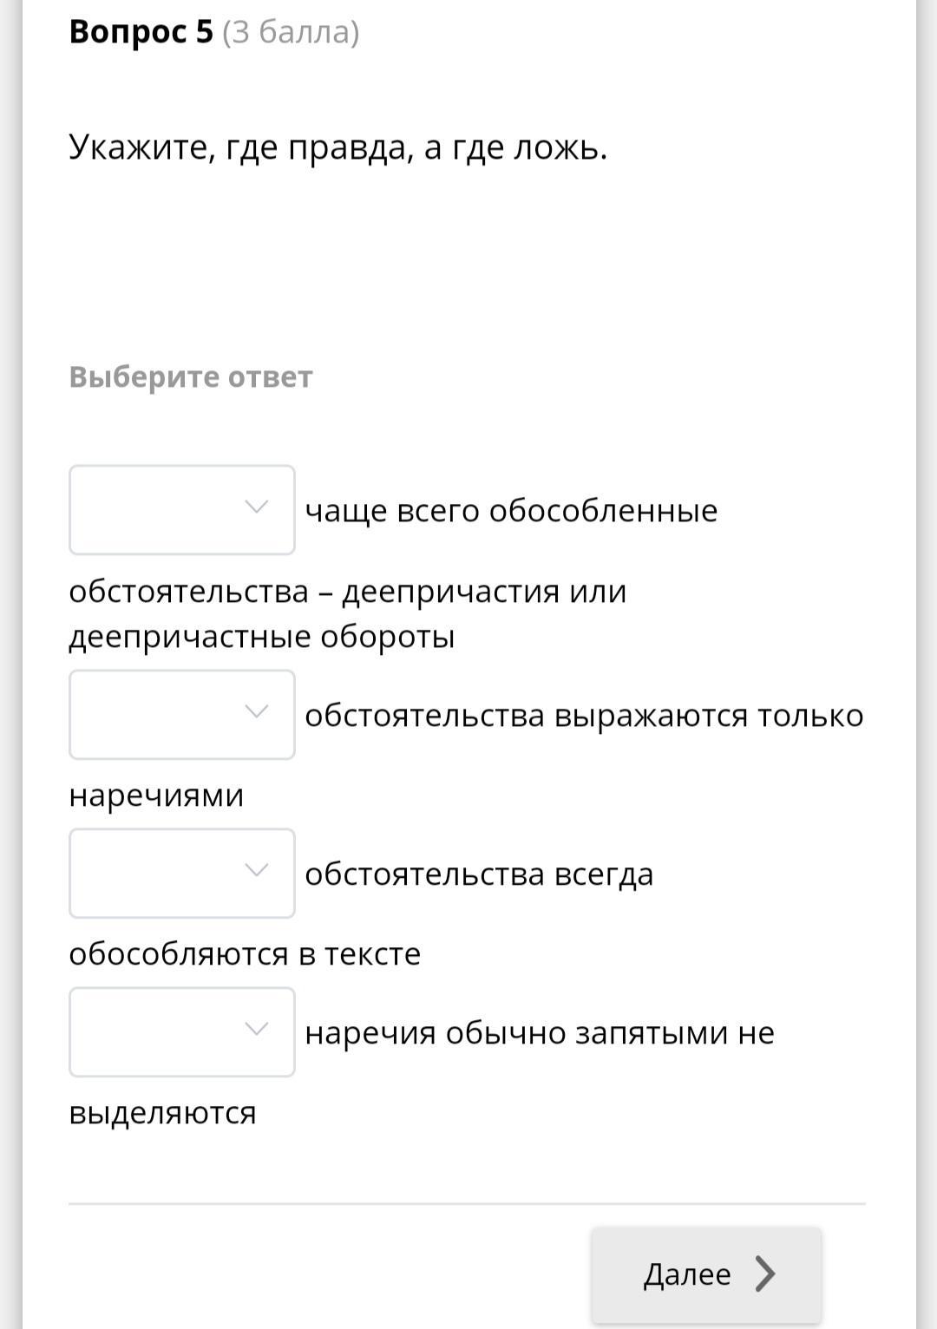Click text 'обстоятельства – деепричастия или'
937x1329 pixels.
pos(347,592)
